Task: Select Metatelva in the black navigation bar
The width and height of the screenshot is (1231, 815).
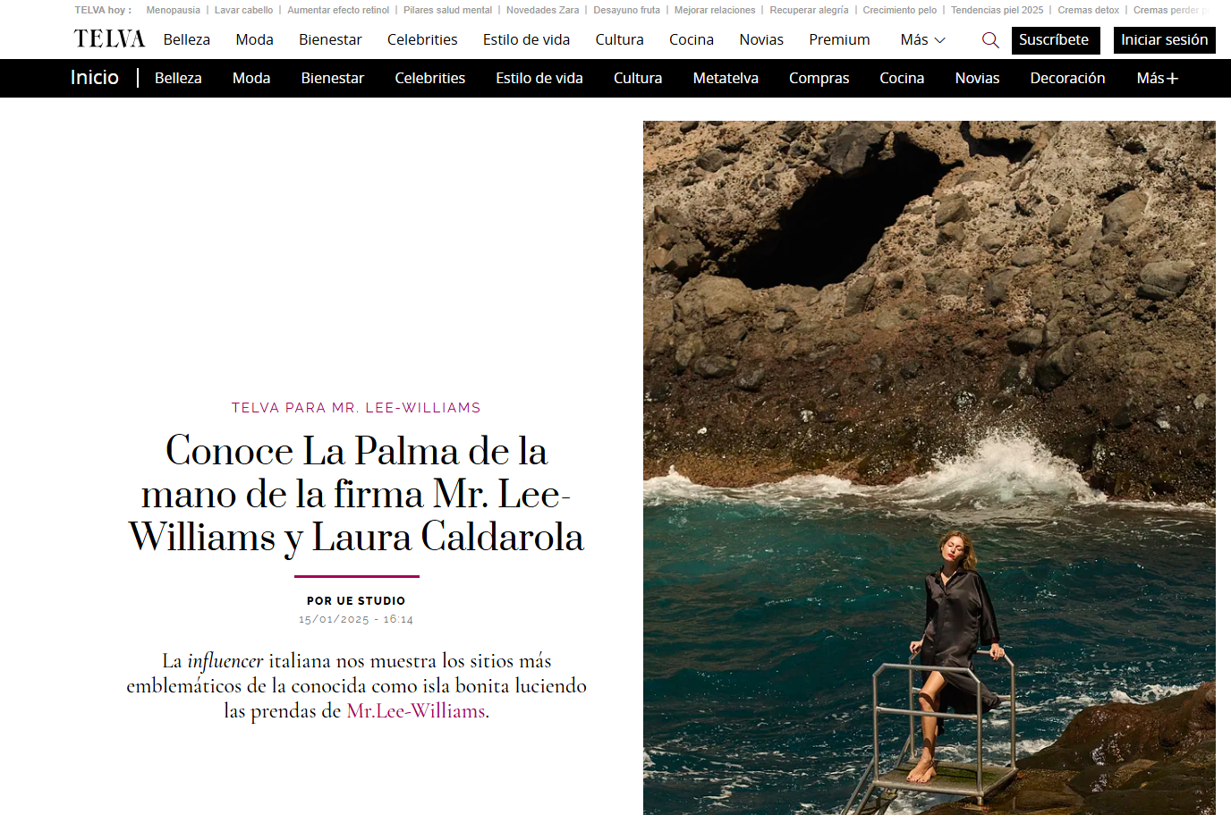Action: tap(726, 79)
